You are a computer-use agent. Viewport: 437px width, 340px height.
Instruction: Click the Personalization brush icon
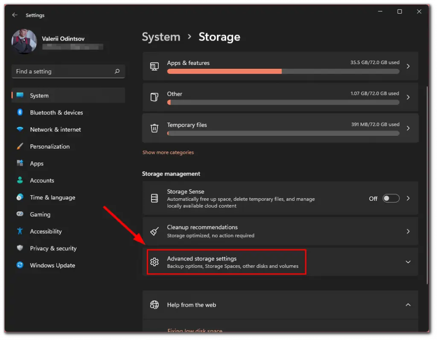point(20,147)
